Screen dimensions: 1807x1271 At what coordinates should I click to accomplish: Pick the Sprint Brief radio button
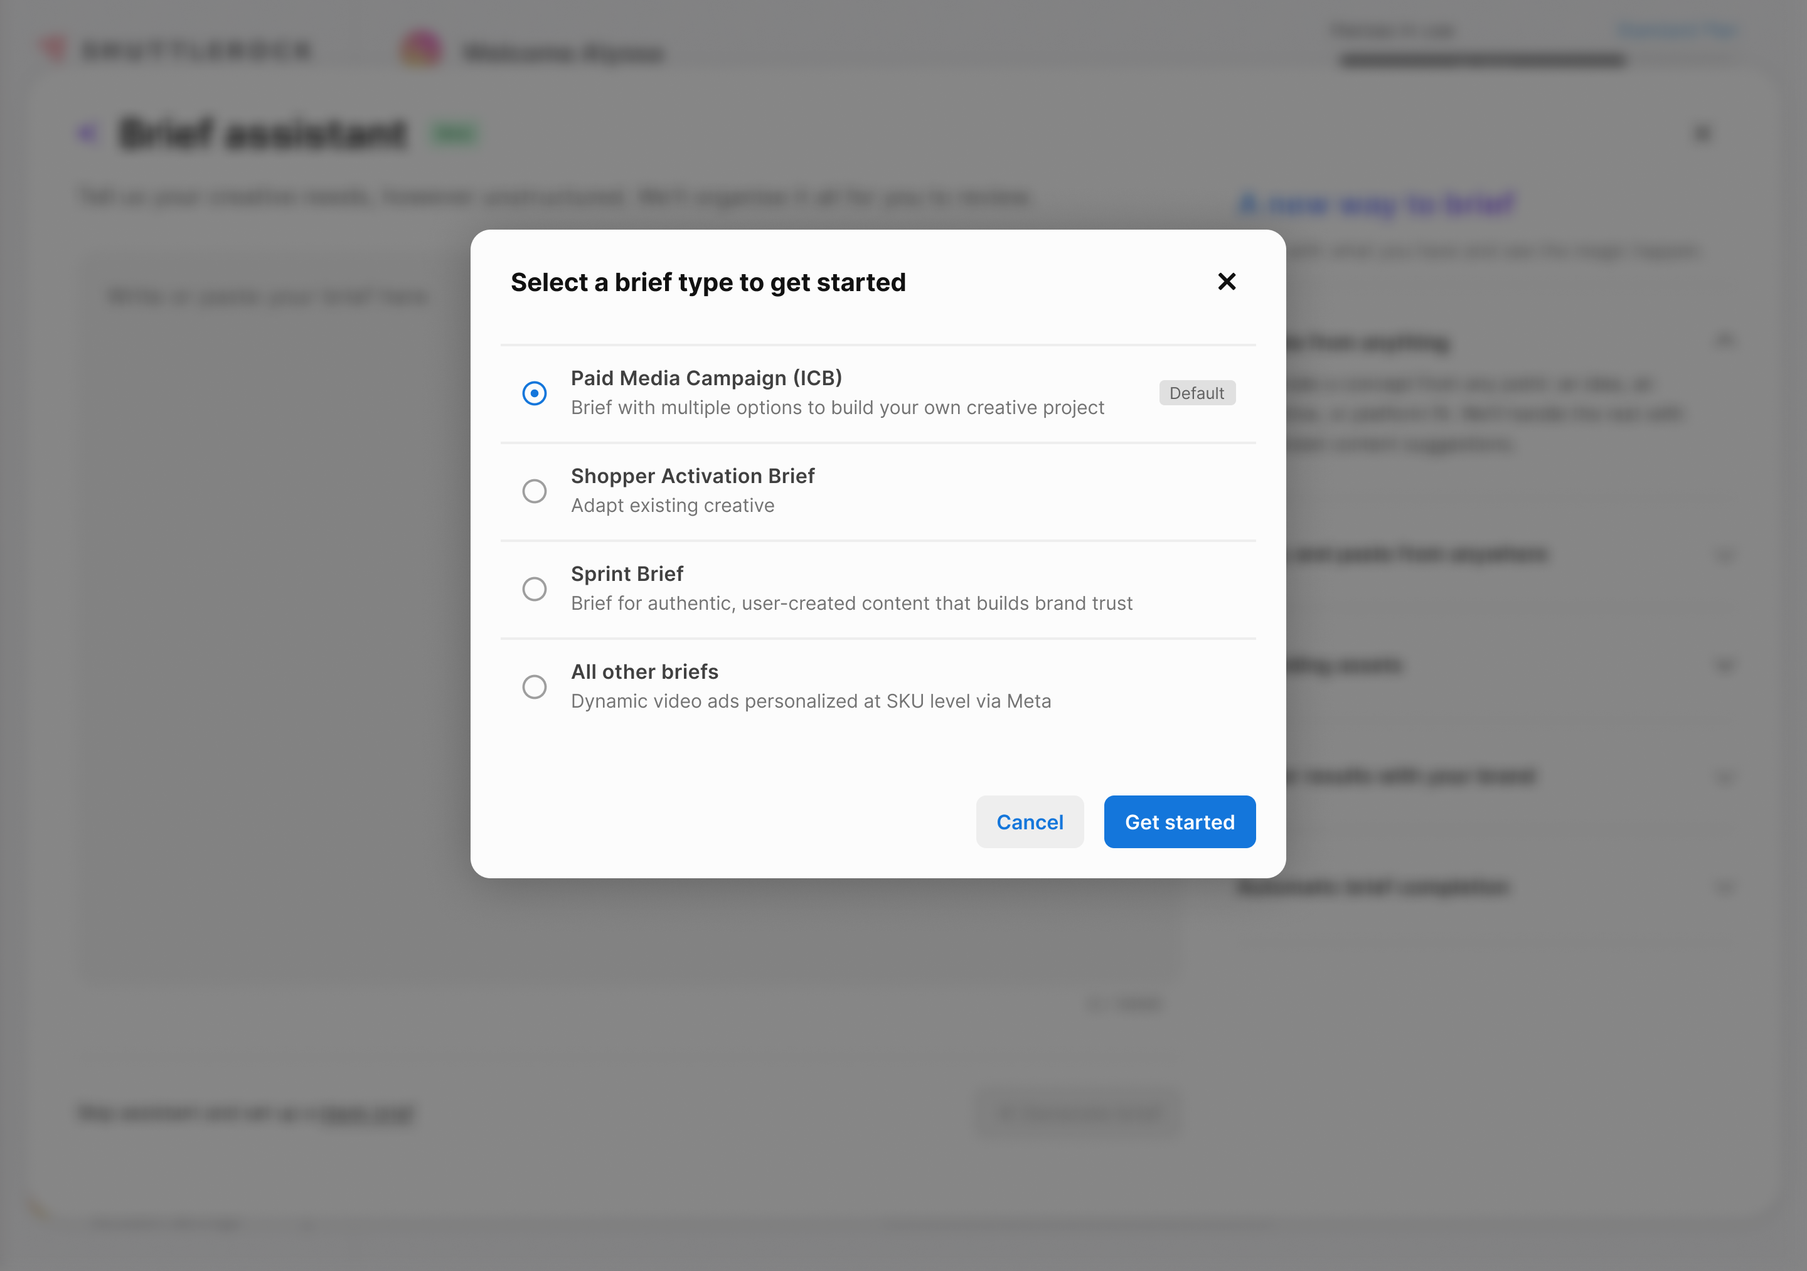coord(535,588)
